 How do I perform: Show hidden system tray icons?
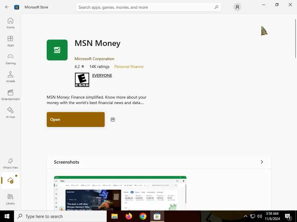(245, 216)
